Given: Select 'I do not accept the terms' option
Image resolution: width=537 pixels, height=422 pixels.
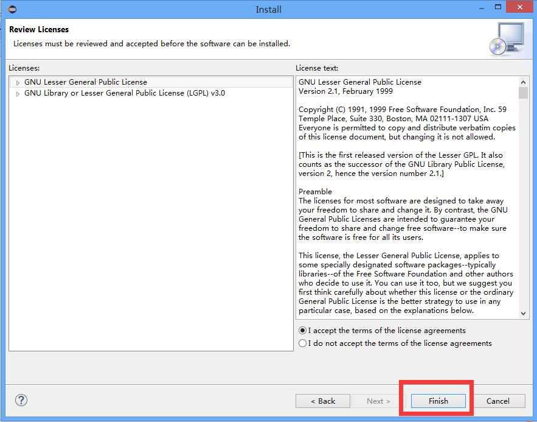Looking at the screenshot, I should tap(302, 343).
